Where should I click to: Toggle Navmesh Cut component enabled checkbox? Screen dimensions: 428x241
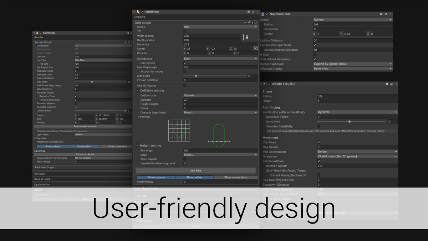pyautogui.click(x=267, y=14)
